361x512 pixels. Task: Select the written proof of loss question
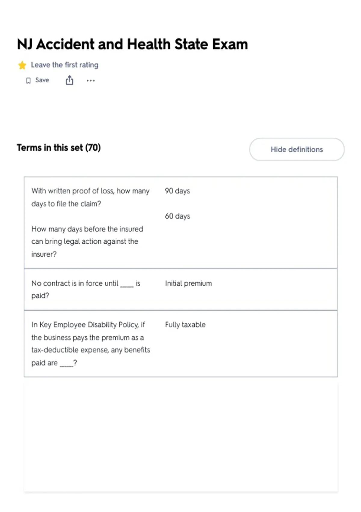(x=90, y=197)
